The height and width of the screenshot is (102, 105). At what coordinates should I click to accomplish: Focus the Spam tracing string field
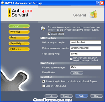pos(86,54)
